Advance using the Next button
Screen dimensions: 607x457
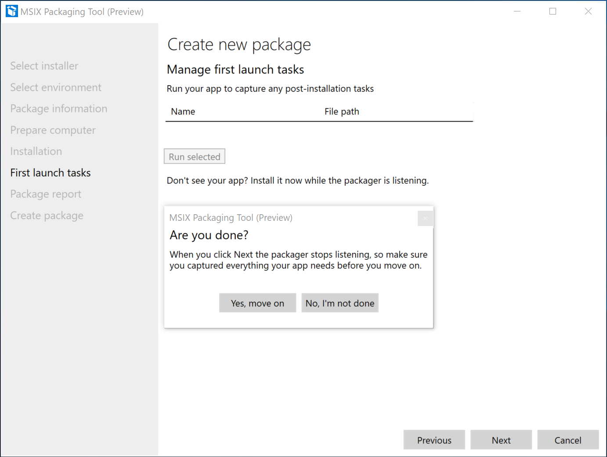501,440
